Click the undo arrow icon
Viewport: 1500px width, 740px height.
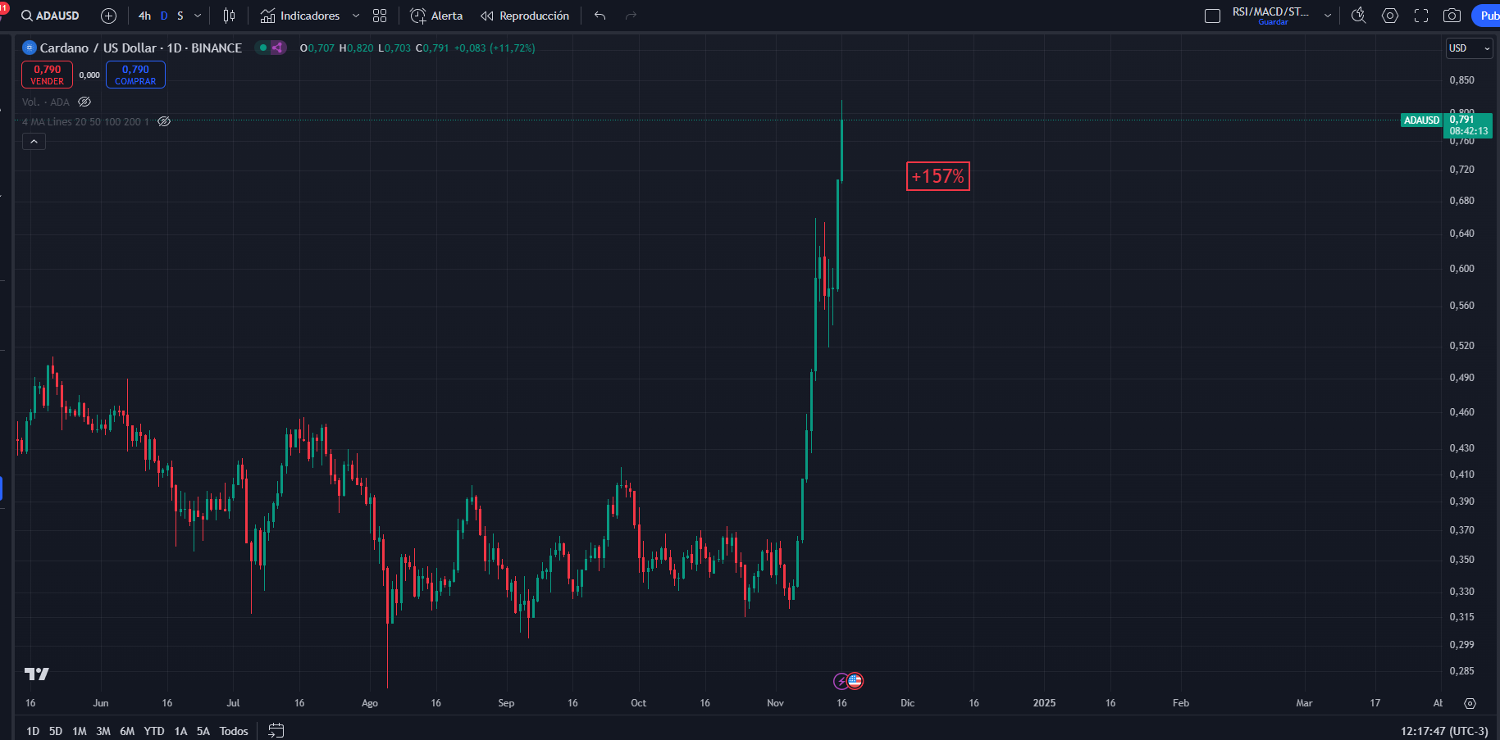point(600,16)
